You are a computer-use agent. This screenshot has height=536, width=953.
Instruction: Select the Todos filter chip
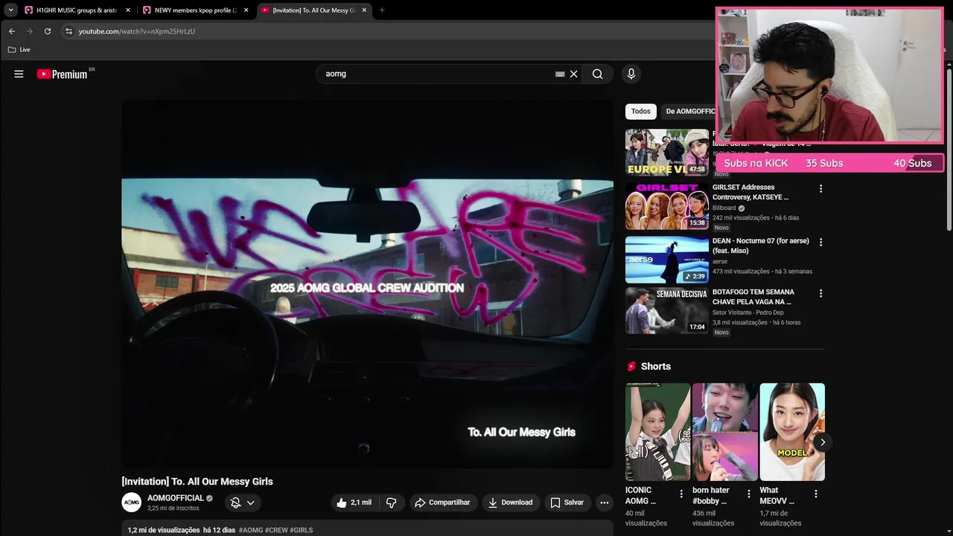tap(640, 111)
